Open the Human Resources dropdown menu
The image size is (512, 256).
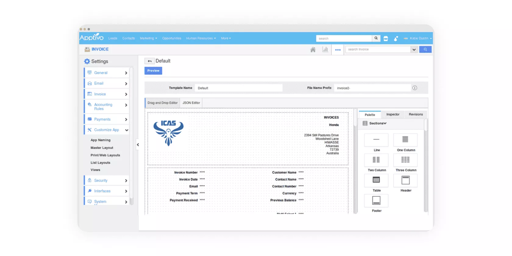tap(201, 38)
